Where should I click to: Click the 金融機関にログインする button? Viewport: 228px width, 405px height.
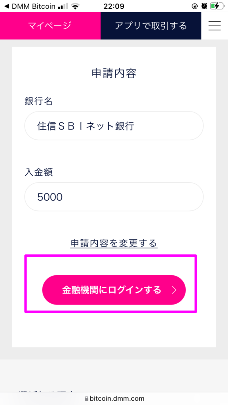114,290
